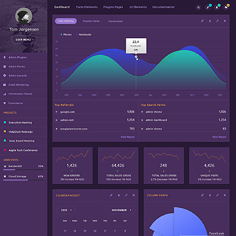Viewport: 236px width, 236px height.
Task: Toggle the Phones series in chart legend
Action: 66,34
